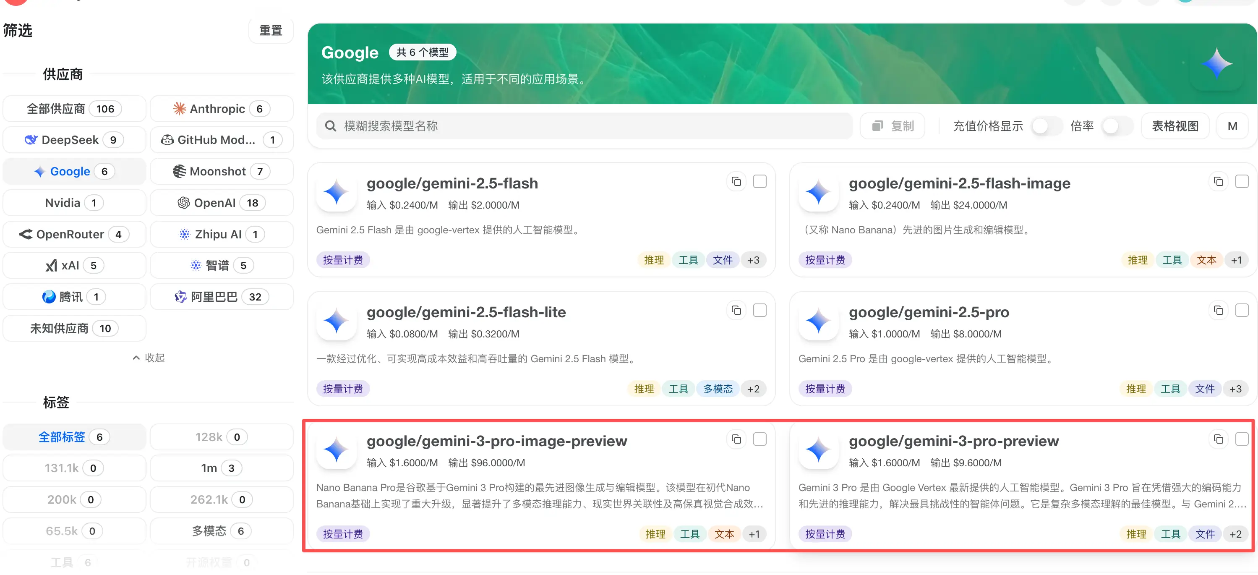The height and width of the screenshot is (575, 1258).
Task: Copy the google/gemini-3-pro-preview model name
Action: tap(1218, 440)
